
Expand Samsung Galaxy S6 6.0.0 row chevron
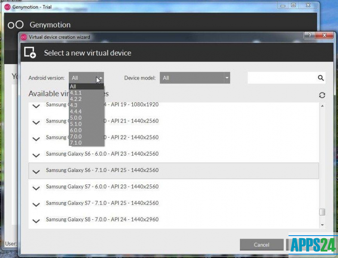tap(36, 155)
